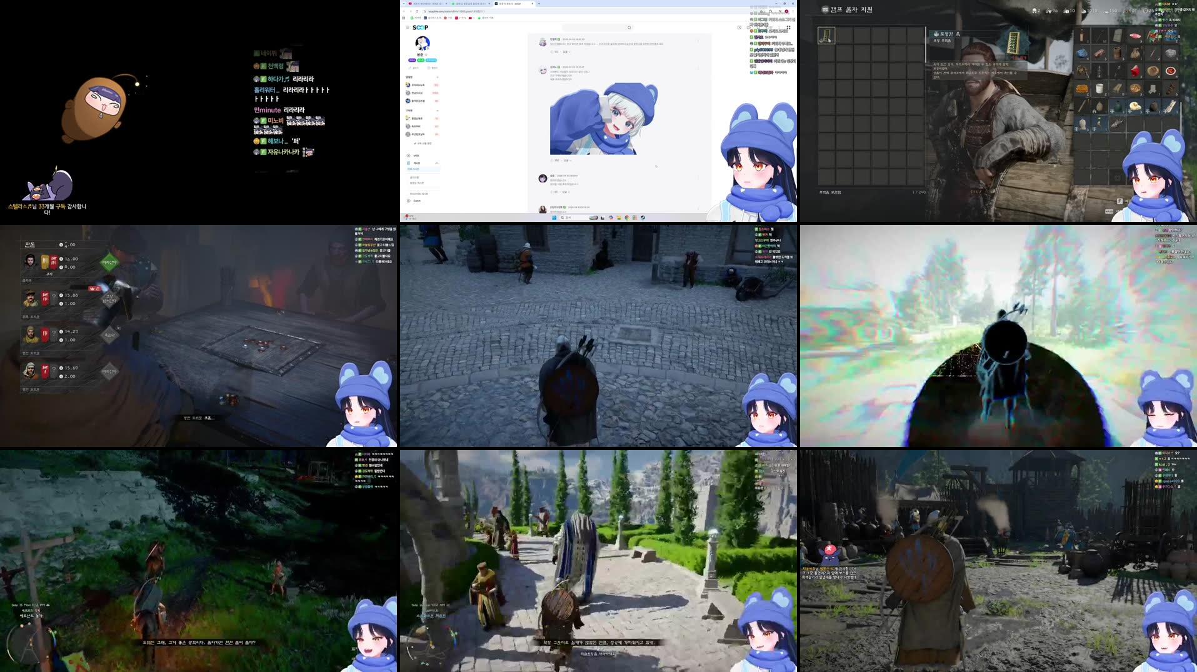Screen dimensions: 1197x672
Task: Click the Chrome icon on the Windows taskbar
Action: tap(627, 216)
